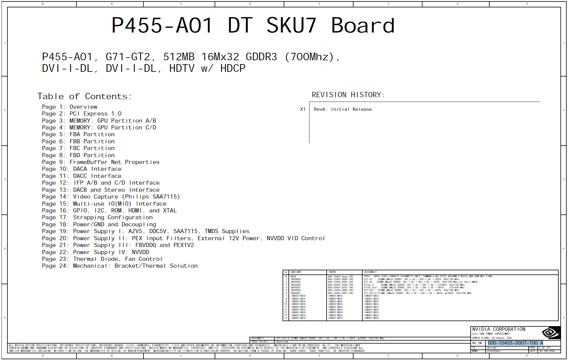The height and width of the screenshot is (361, 569).
Task: Select 'Page 4: MEMORY: GPU Partition C/D'
Action: coord(99,128)
